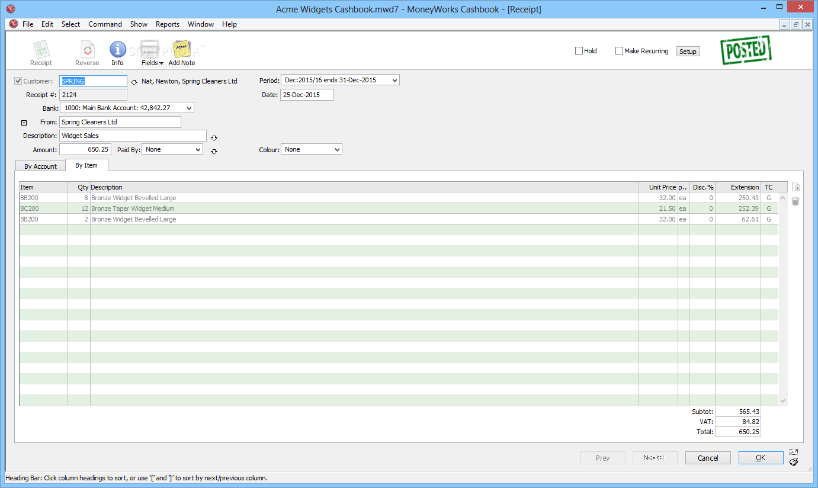
Task: Open the Edit menu
Action: tap(47, 24)
